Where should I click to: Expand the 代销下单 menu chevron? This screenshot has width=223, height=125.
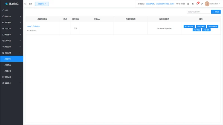pos(20,34)
